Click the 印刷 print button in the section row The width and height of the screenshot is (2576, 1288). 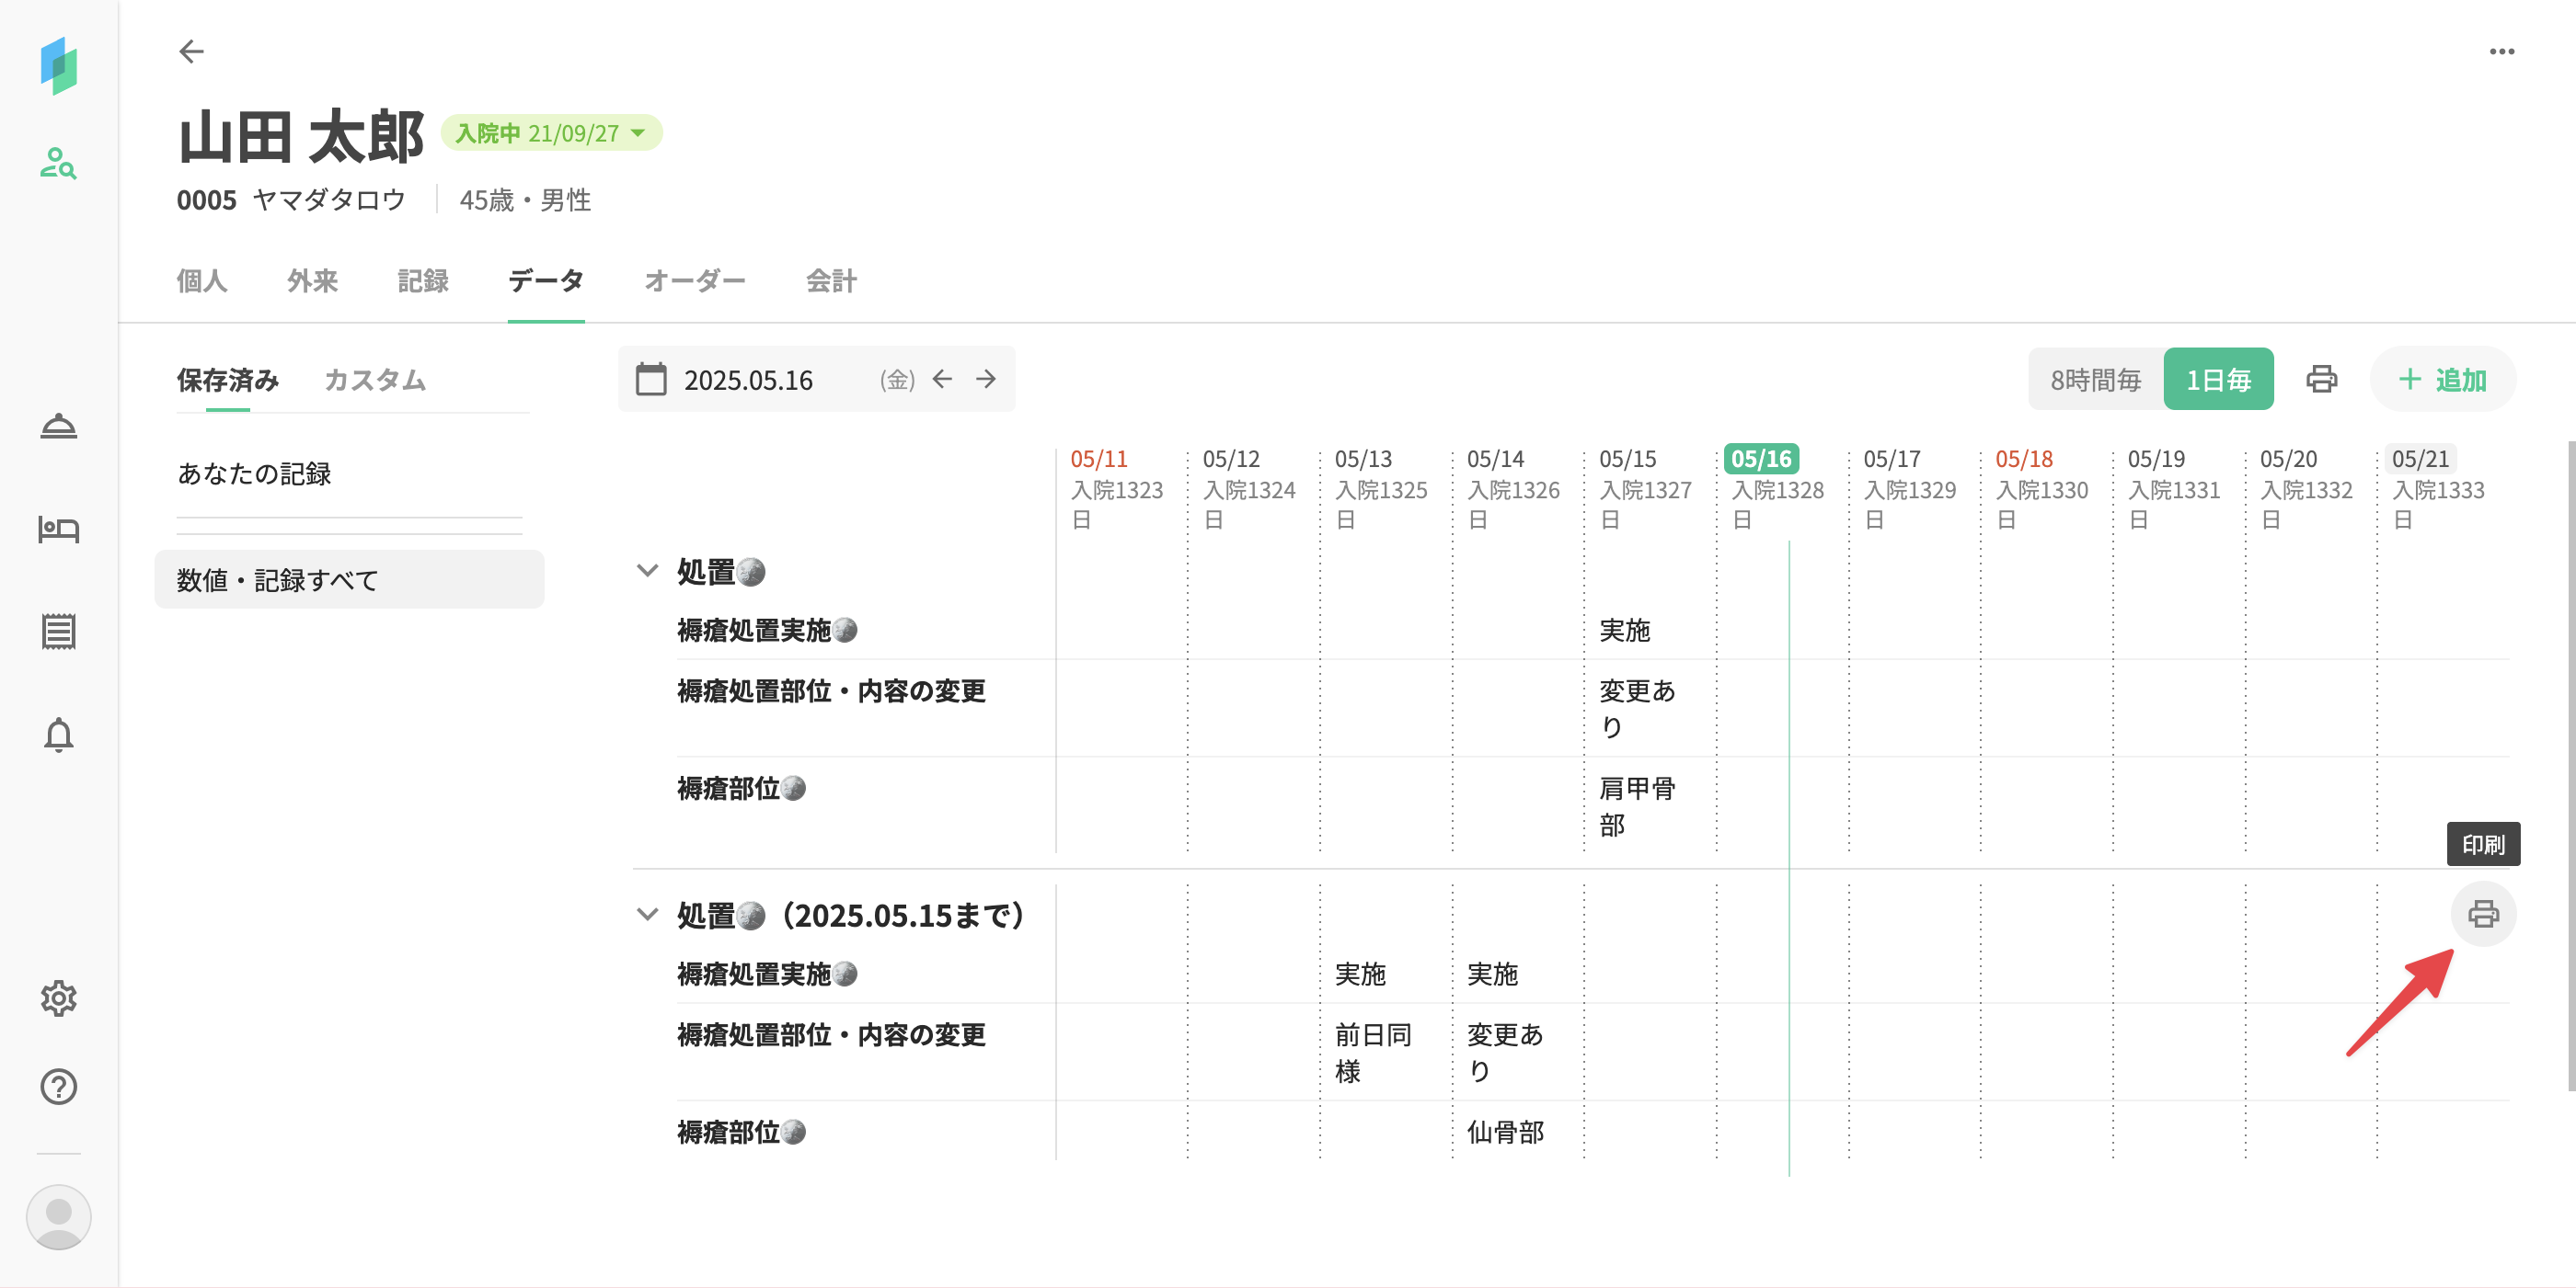(2482, 913)
